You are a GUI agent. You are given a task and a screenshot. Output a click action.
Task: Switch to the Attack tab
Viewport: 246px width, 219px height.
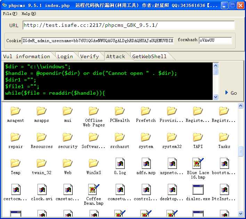click(116, 56)
